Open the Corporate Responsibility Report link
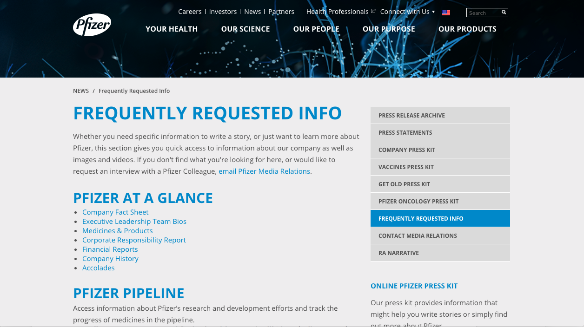 (x=134, y=240)
